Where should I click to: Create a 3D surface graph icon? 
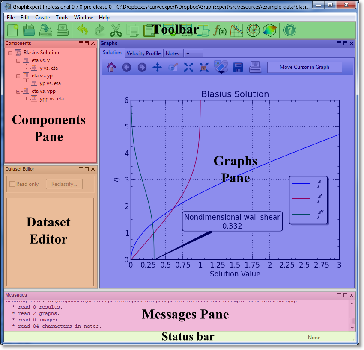(x=269, y=30)
